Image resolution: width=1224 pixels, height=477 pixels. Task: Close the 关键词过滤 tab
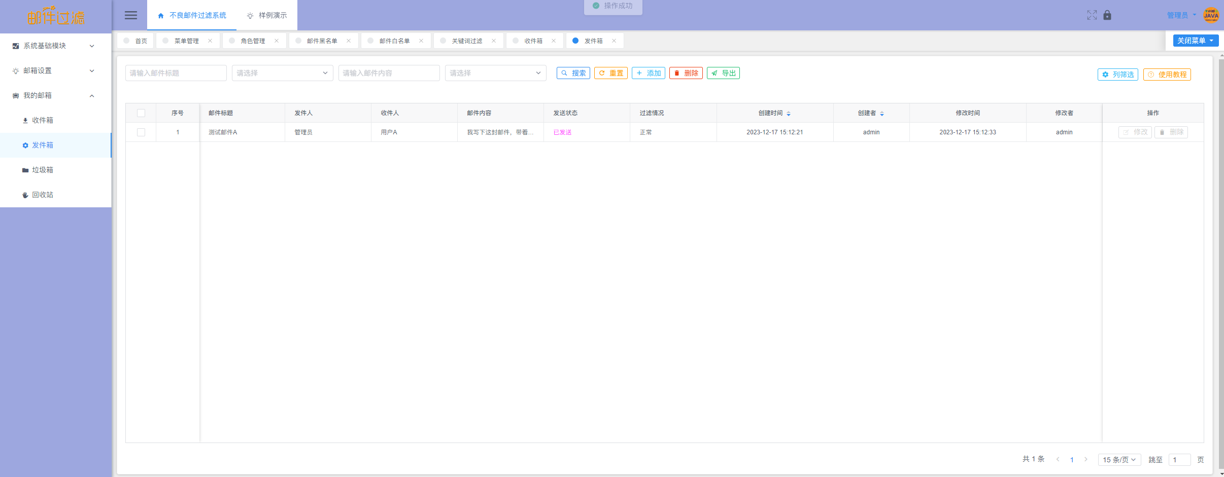pyautogui.click(x=494, y=41)
